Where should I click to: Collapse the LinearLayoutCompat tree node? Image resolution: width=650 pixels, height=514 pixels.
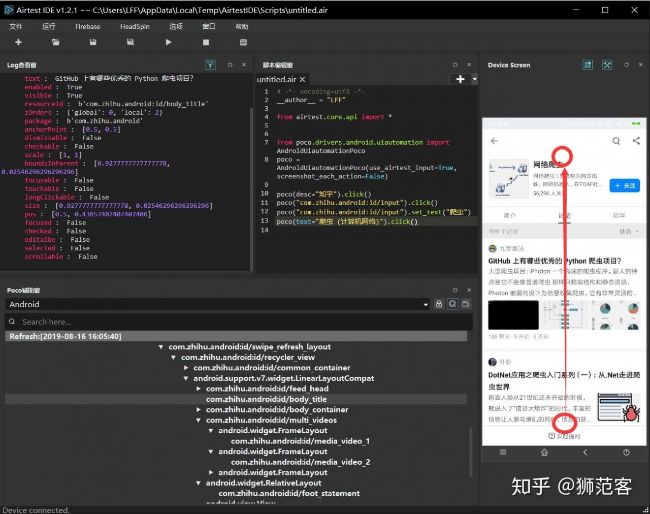coord(186,378)
